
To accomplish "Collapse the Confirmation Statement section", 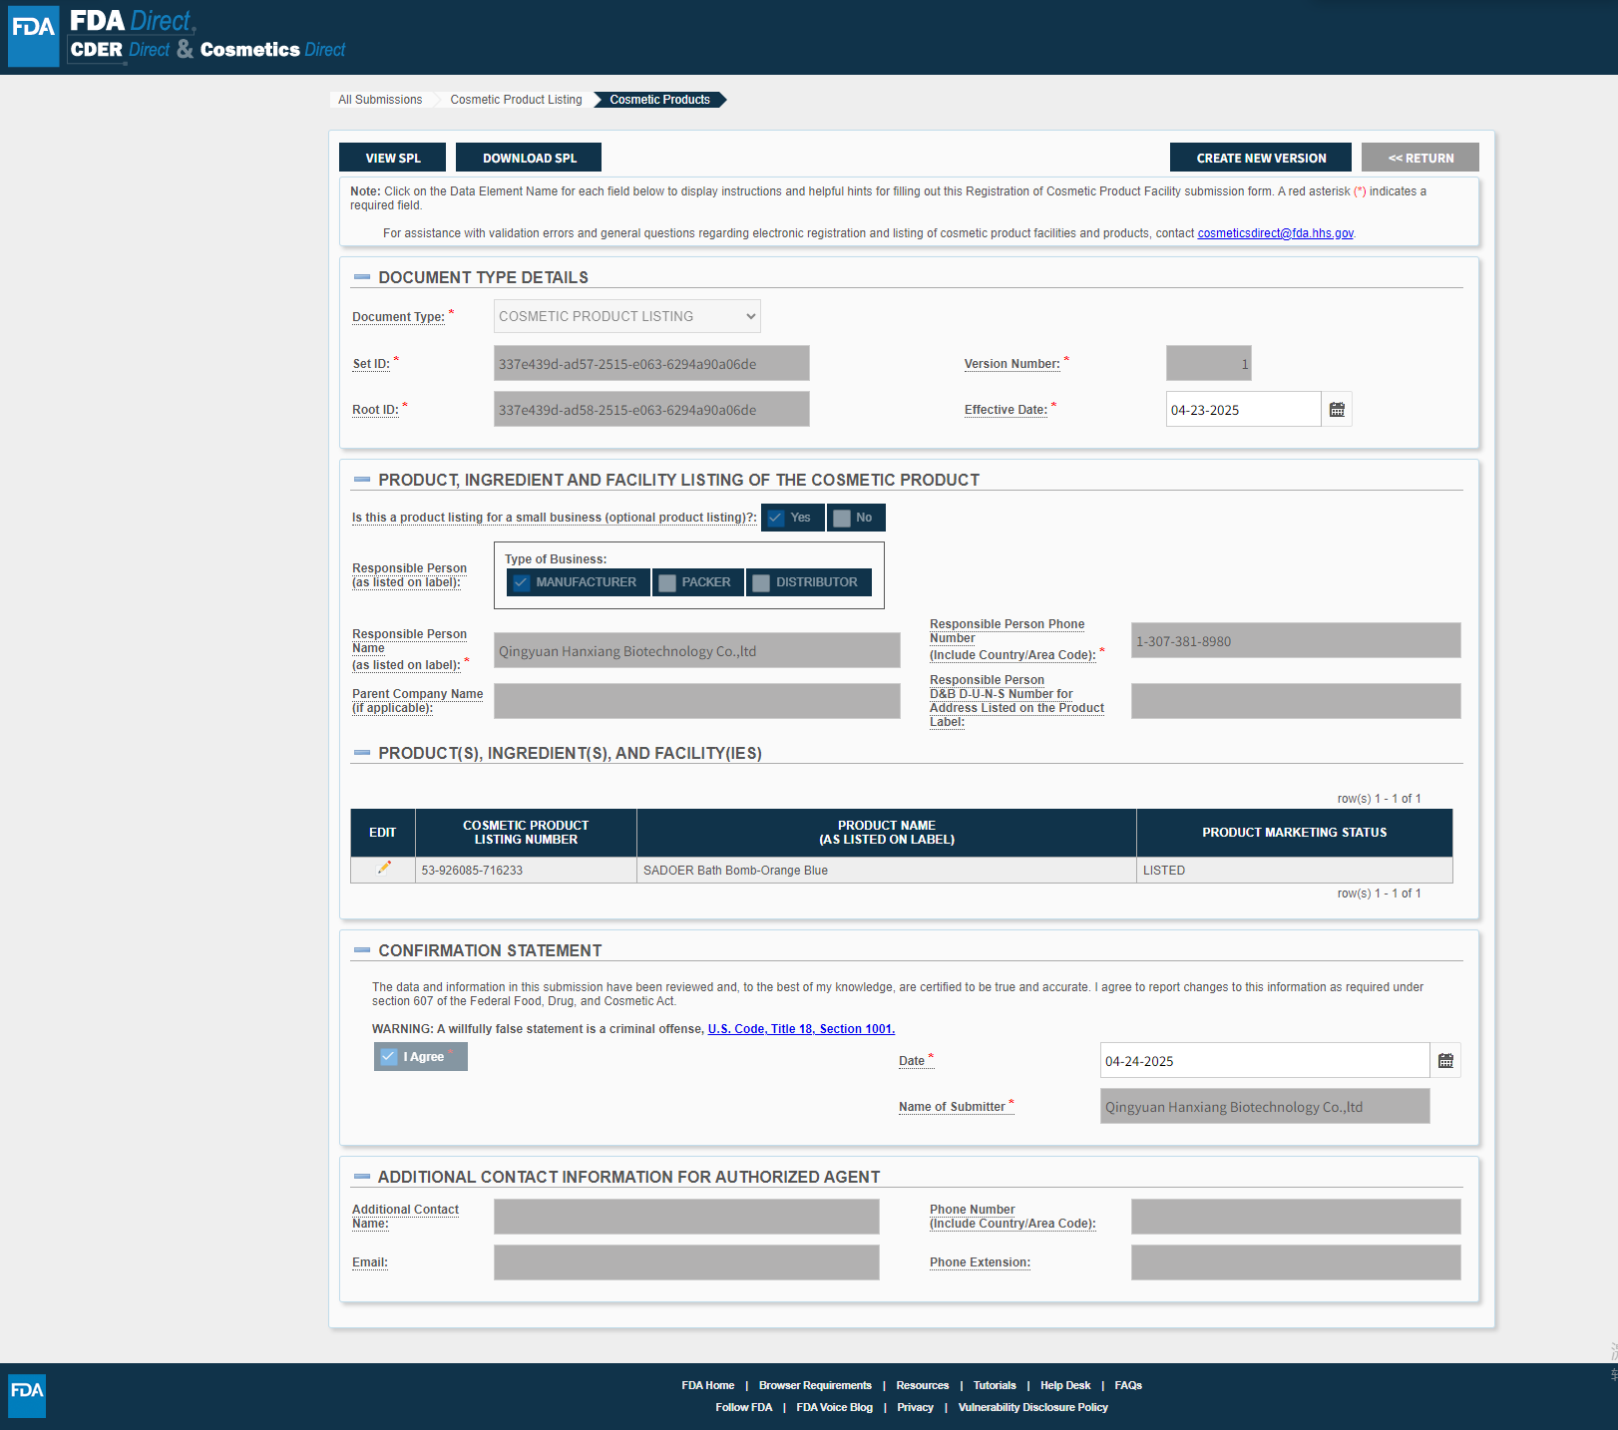I will 362,950.
